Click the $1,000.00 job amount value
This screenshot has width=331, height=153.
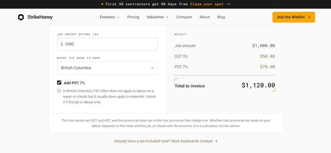(x=264, y=46)
